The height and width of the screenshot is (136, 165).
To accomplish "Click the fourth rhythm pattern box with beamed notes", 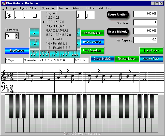I will (36, 15).
